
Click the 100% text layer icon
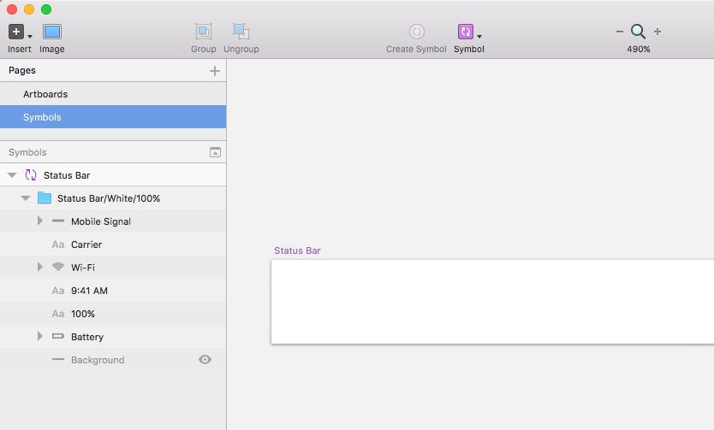tap(58, 314)
